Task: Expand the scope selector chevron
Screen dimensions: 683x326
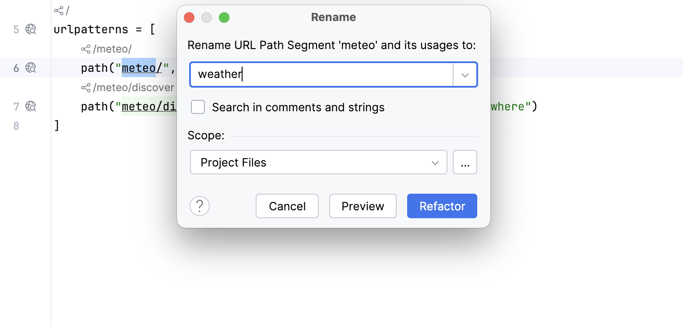Action: 435,162
